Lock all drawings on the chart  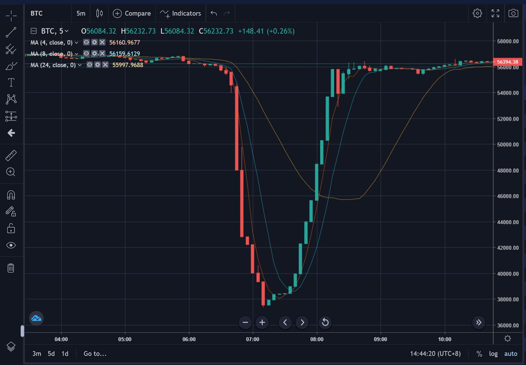[11, 228]
